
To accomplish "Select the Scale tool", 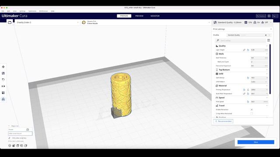I will (3, 73).
